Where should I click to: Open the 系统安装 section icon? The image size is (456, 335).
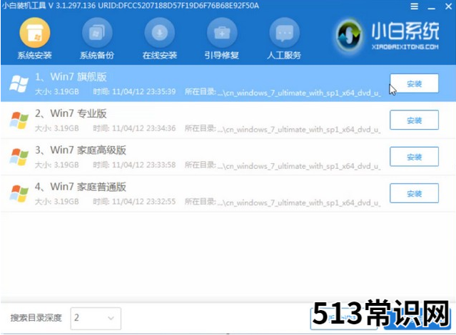[x=34, y=33]
